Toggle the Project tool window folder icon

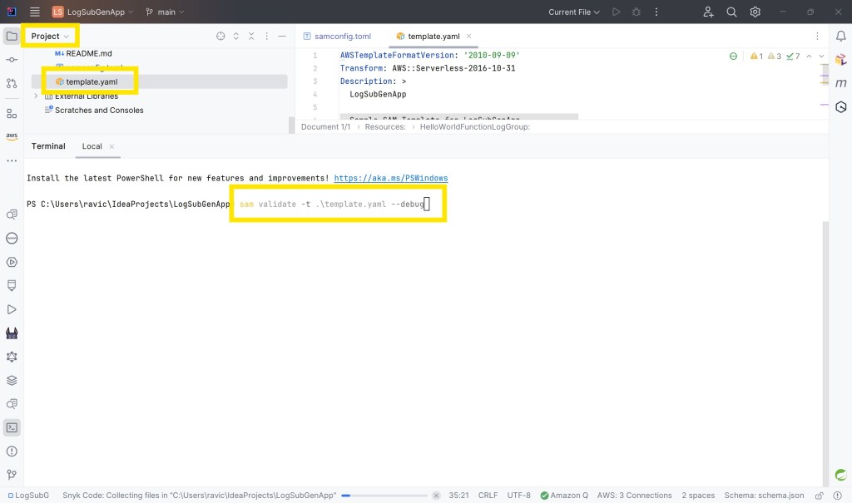pos(12,36)
